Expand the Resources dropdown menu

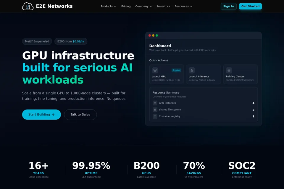[183, 6]
